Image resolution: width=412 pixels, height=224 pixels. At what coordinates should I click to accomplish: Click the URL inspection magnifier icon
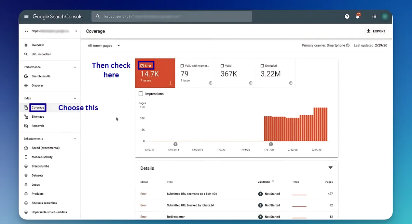(26, 54)
